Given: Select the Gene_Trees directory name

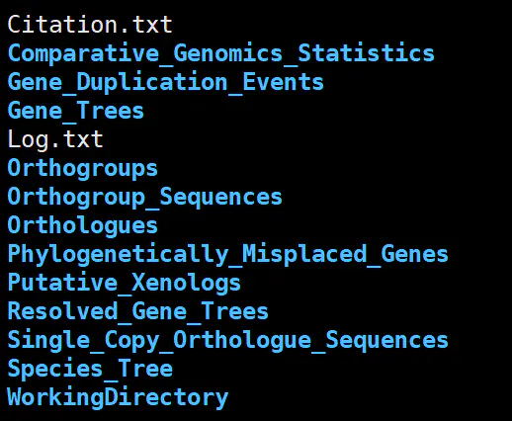Looking at the screenshot, I should [x=76, y=111].
